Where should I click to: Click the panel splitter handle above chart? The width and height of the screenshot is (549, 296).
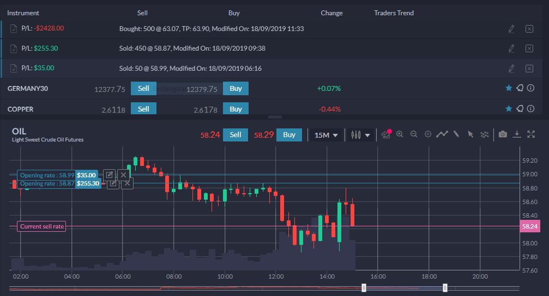[275, 117]
